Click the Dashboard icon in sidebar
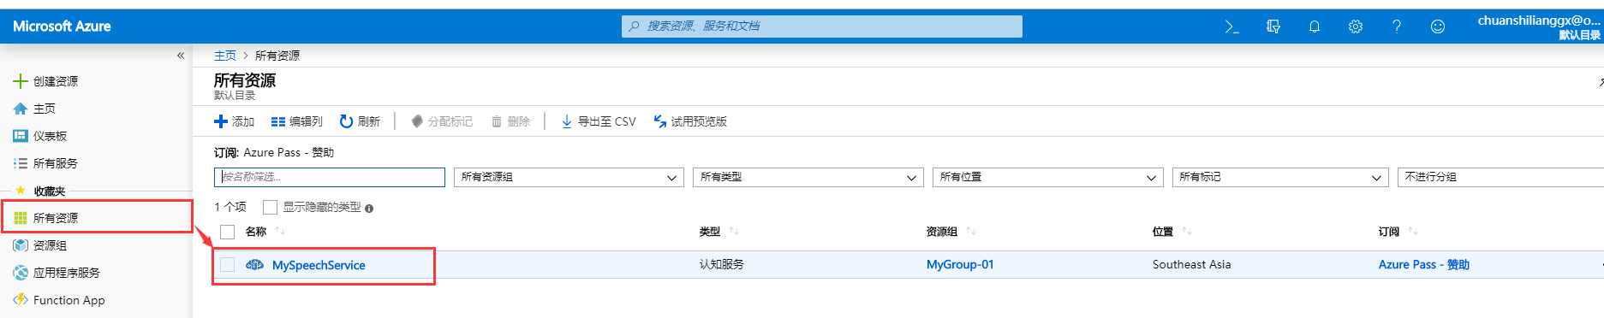 pyautogui.click(x=21, y=136)
